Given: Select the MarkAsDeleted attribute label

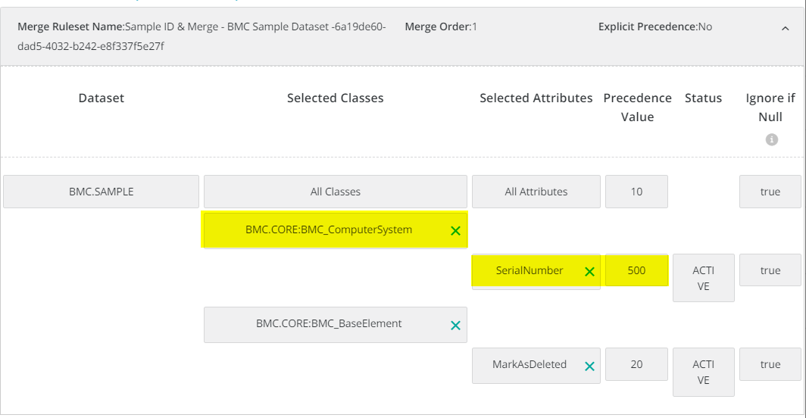Looking at the screenshot, I should [x=530, y=364].
